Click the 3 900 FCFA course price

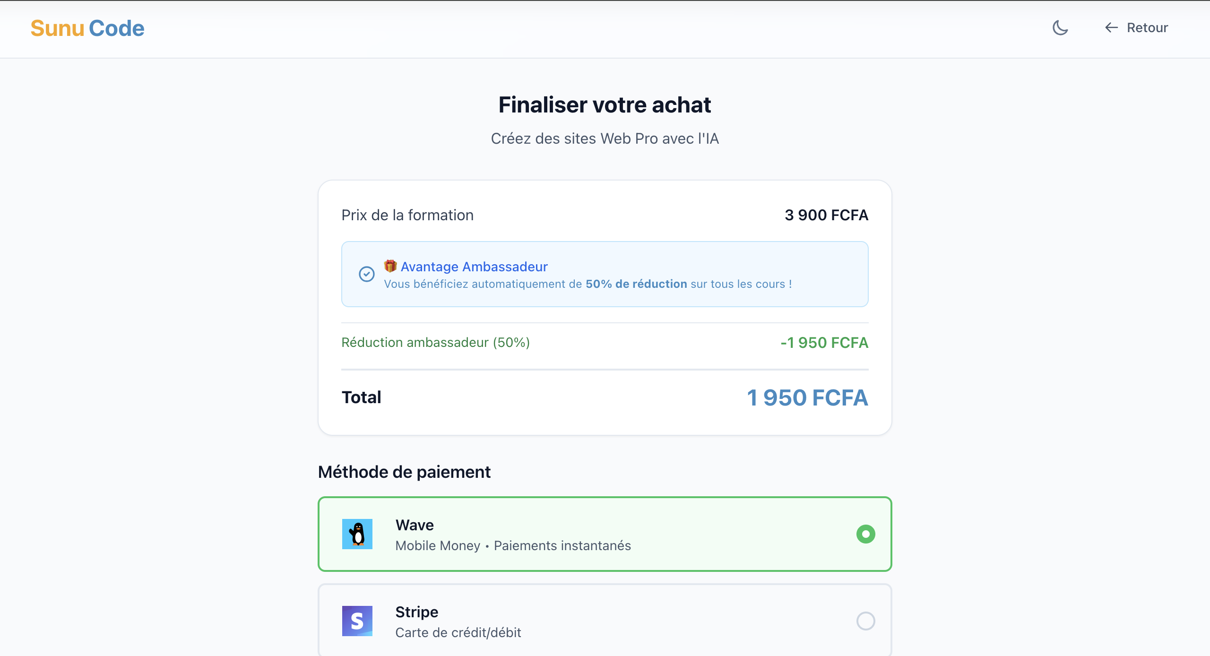[826, 215]
